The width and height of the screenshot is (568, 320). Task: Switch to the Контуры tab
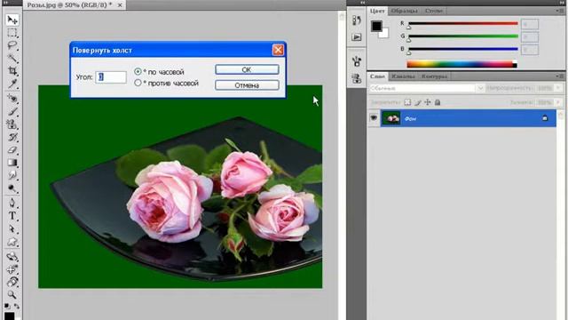point(434,76)
